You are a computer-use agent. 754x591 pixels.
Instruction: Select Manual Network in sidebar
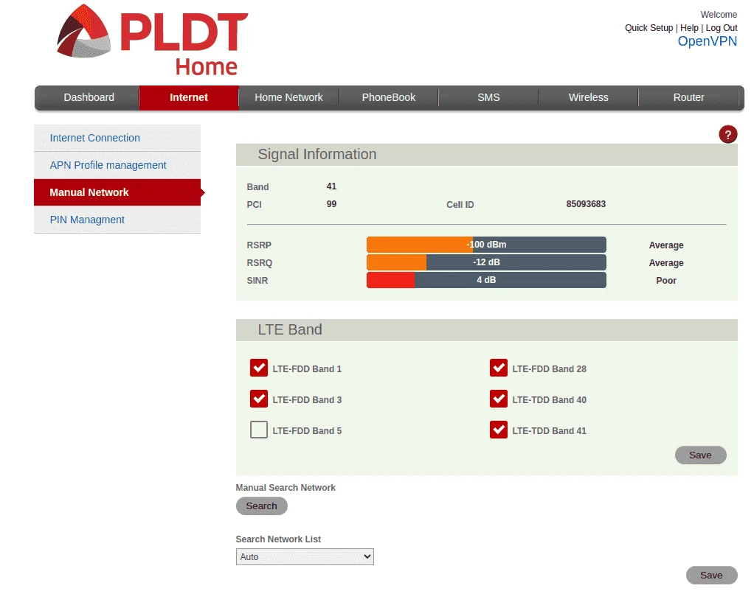pyautogui.click(x=117, y=192)
